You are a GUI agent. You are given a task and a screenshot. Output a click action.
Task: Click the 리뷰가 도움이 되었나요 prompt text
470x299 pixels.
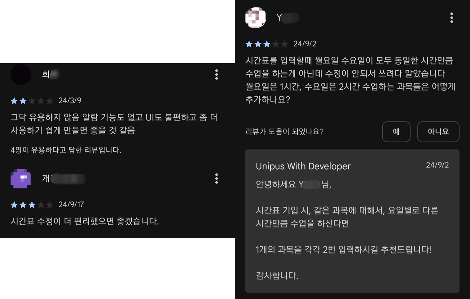point(284,132)
